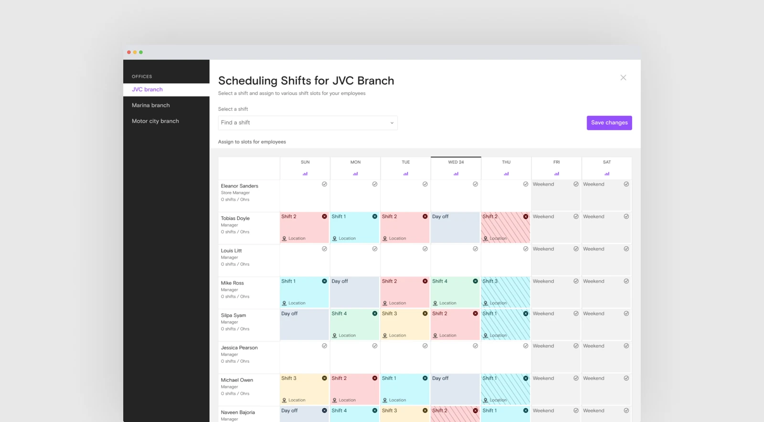Click employee name Jessica Pearson

tap(239, 348)
